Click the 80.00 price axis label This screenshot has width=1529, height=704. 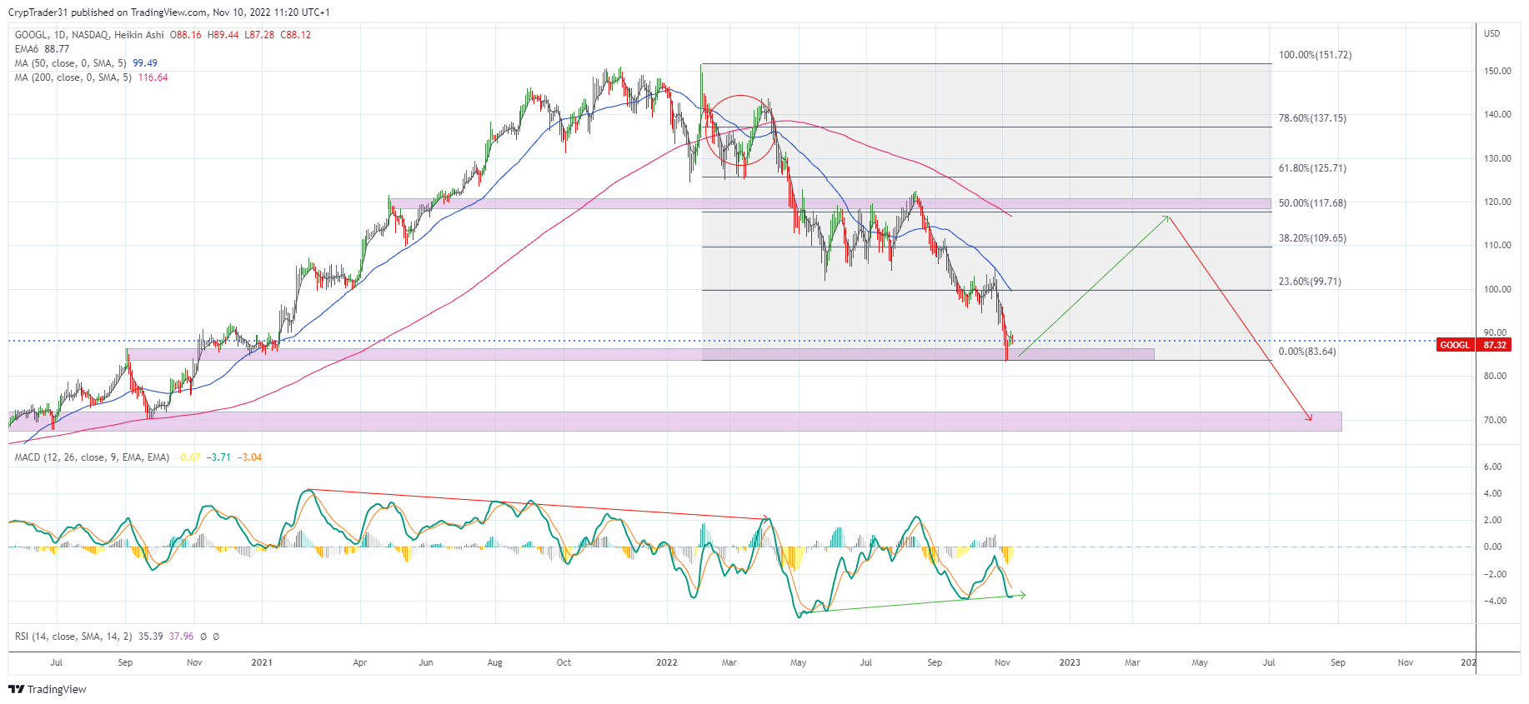point(1495,377)
